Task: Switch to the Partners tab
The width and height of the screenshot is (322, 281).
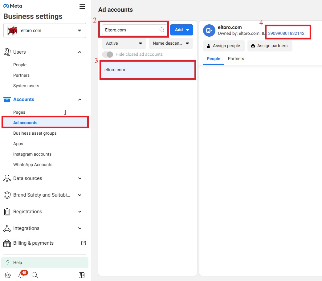Action: pos(236,59)
